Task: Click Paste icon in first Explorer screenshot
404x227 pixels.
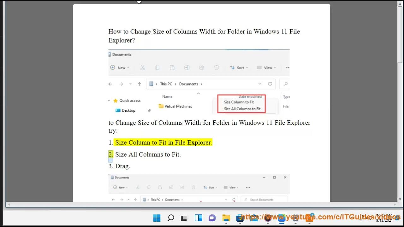Action: (x=172, y=67)
